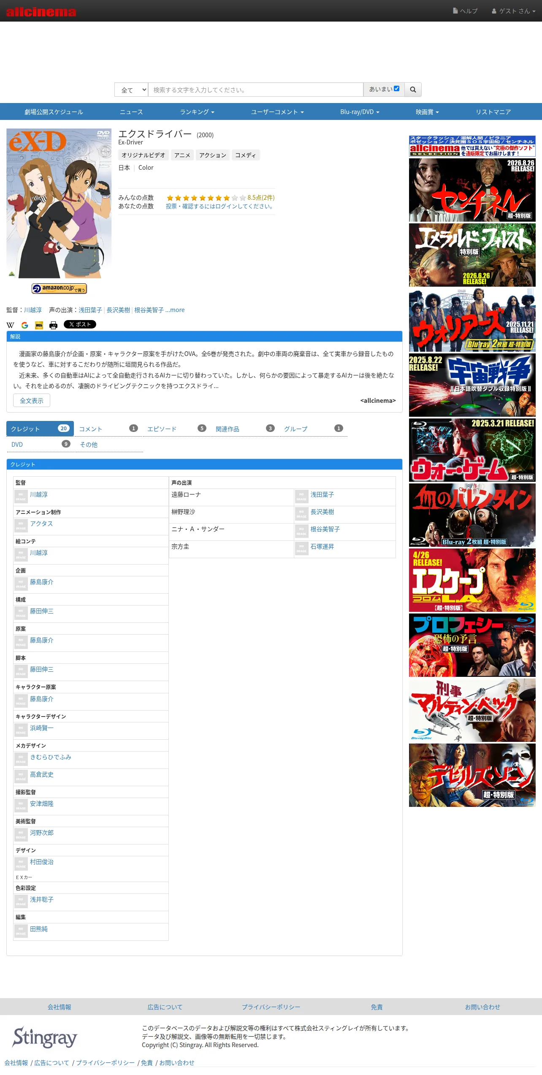Search this title on Google icon
The height and width of the screenshot is (1075, 542).
[25, 325]
